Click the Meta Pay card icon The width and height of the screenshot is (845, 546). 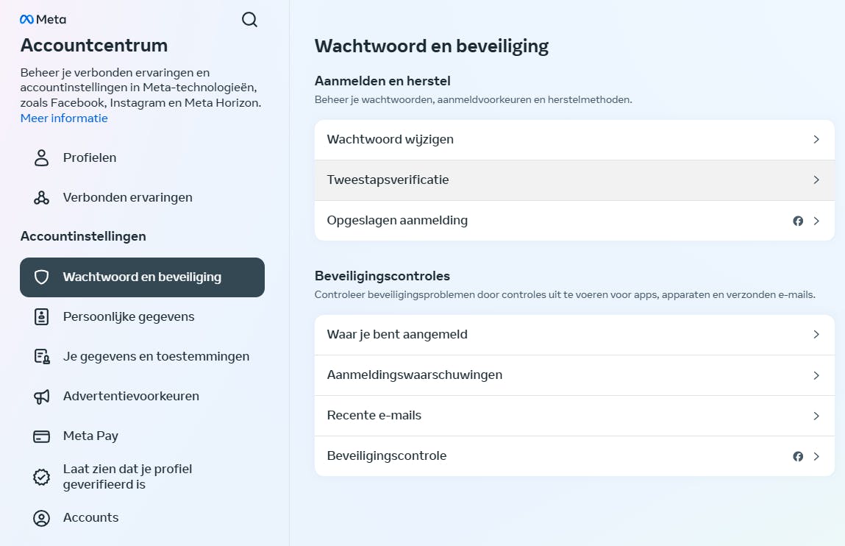click(42, 436)
